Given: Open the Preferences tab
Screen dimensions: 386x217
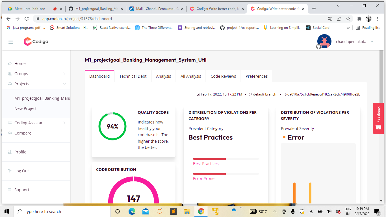Looking at the screenshot, I should click(x=257, y=76).
